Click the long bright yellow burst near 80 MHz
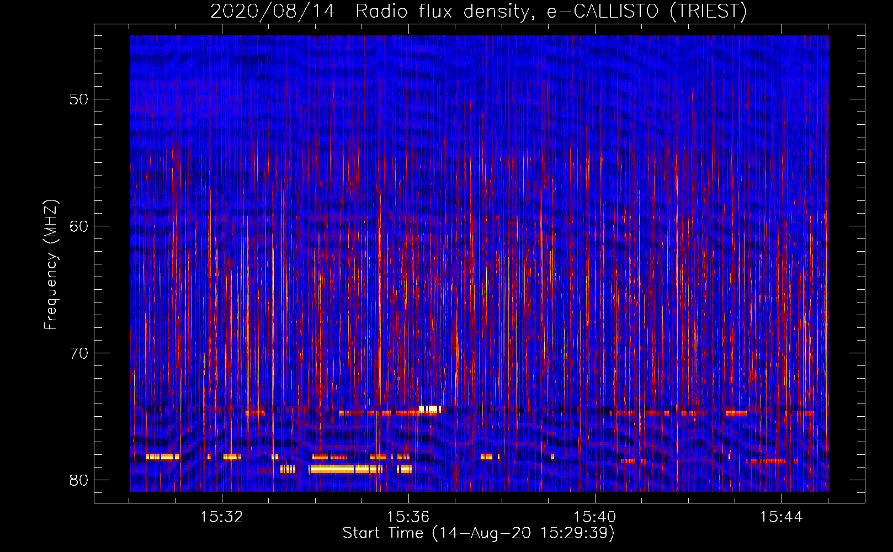The width and height of the screenshot is (893, 552). pyautogui.click(x=345, y=469)
